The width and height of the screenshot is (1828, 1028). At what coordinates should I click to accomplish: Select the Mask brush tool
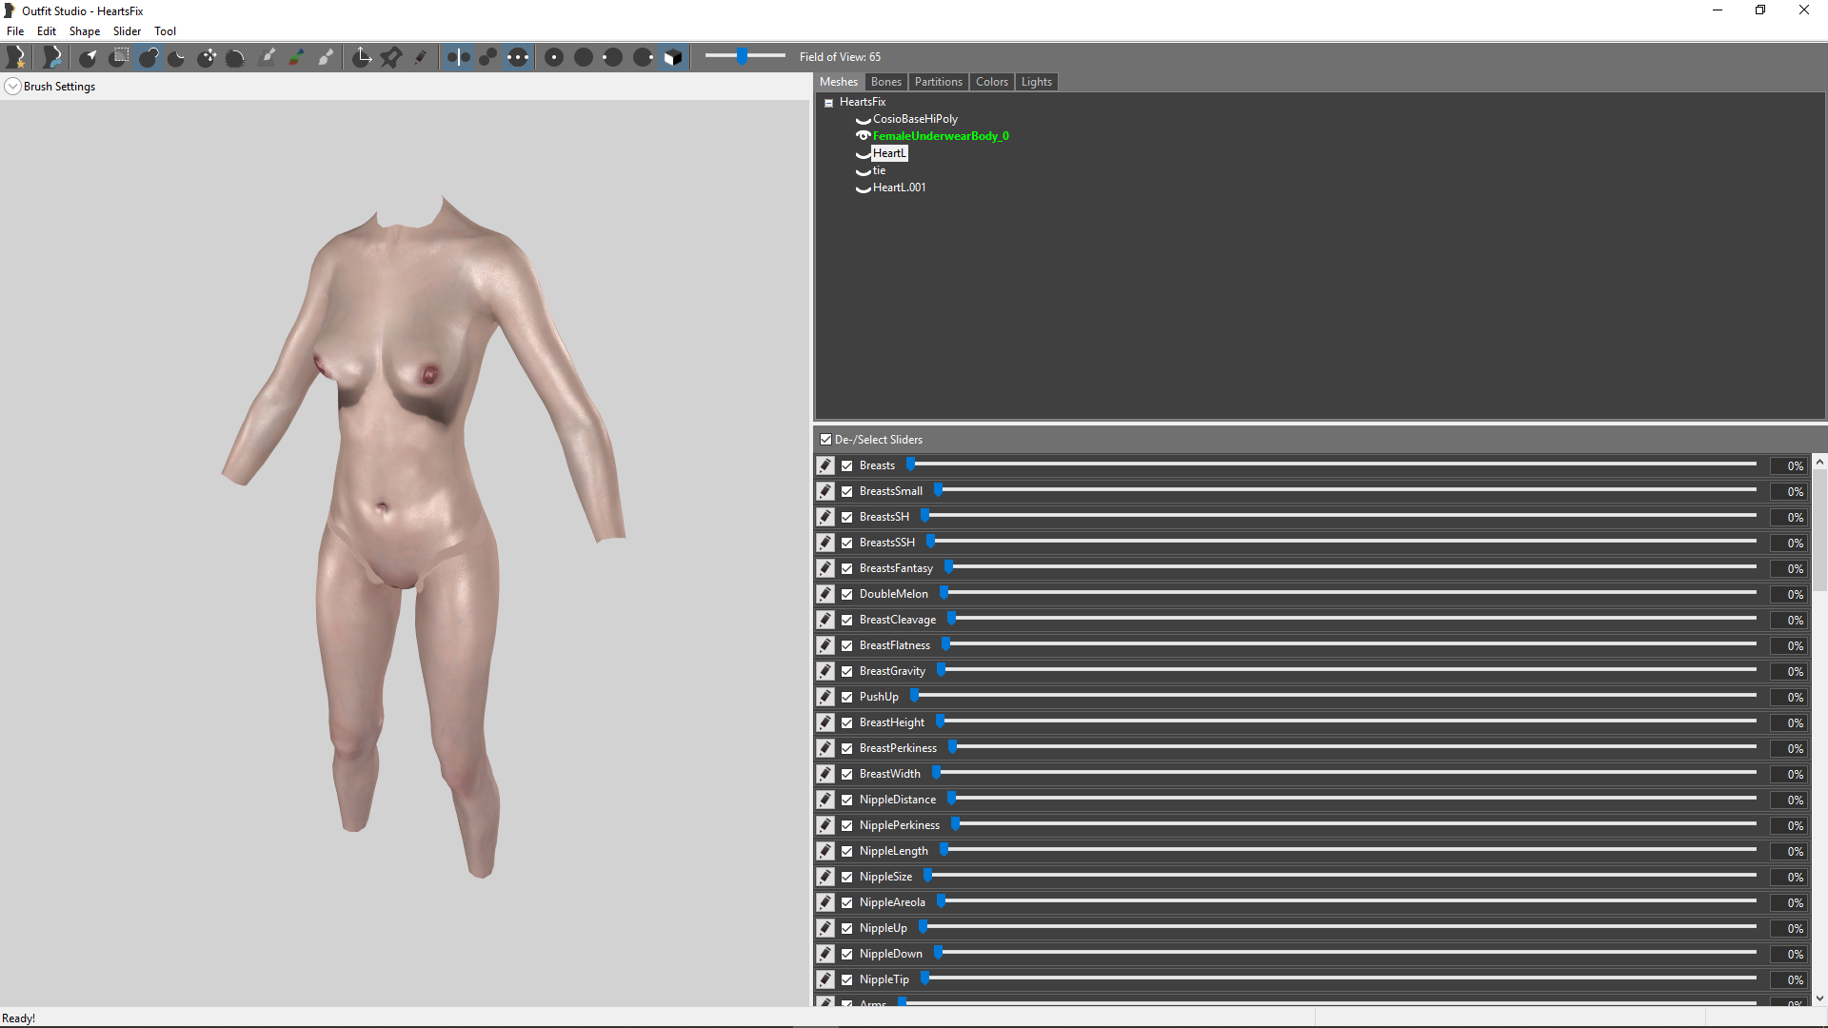click(x=119, y=57)
